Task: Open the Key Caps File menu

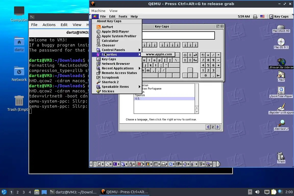Action: coord(103,17)
